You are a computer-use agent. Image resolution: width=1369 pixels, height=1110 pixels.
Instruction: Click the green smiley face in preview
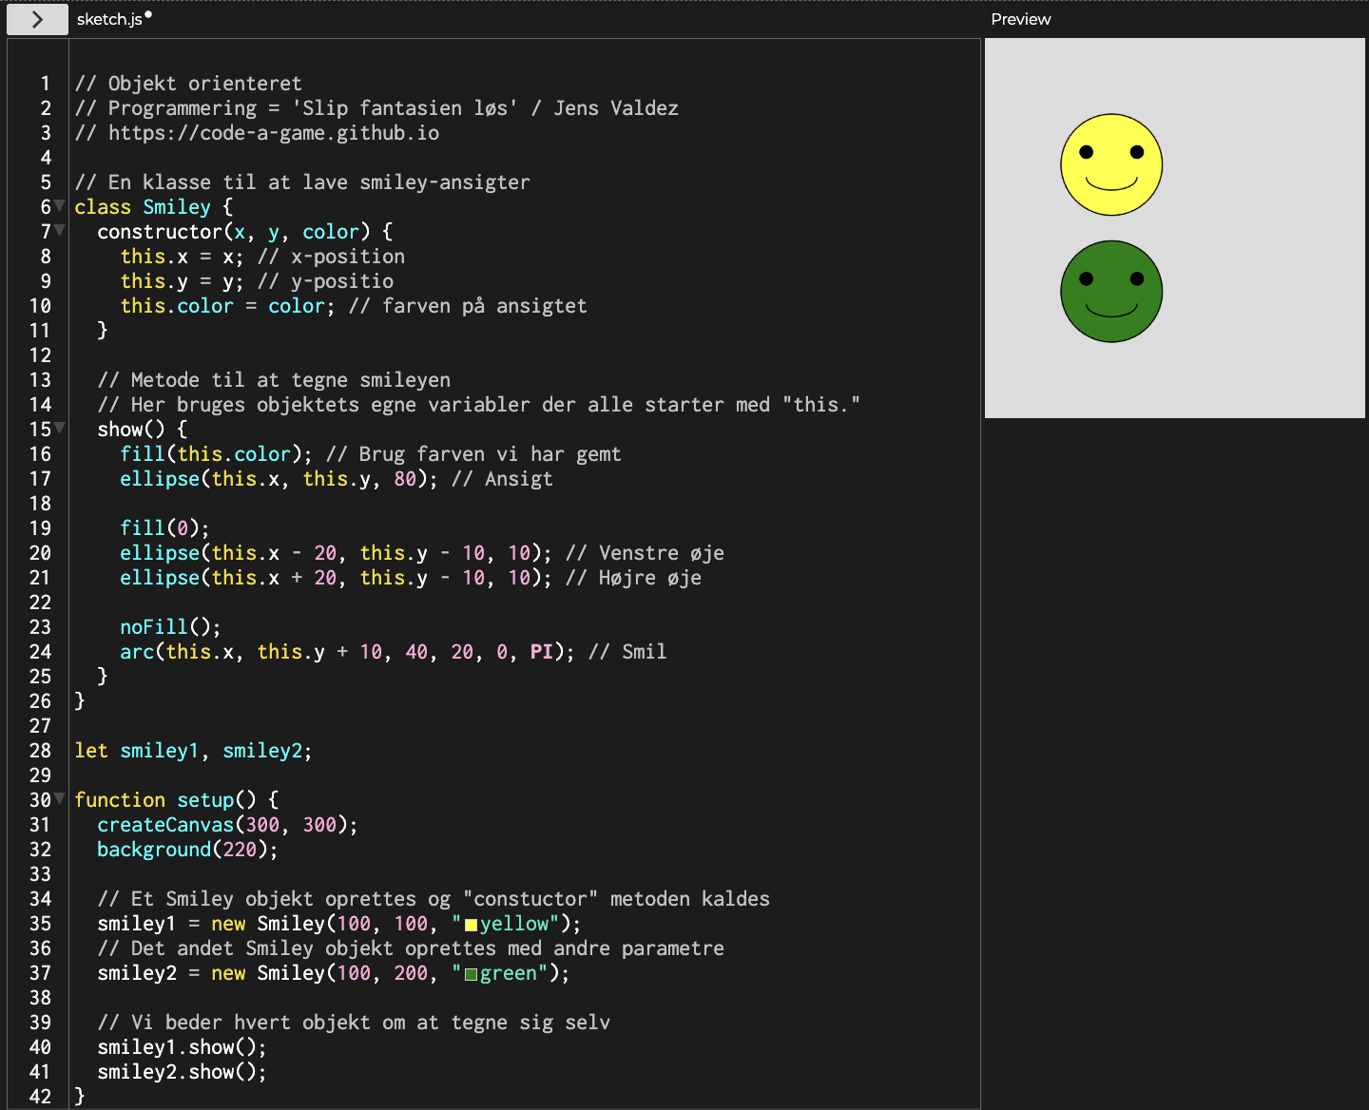point(1110,291)
